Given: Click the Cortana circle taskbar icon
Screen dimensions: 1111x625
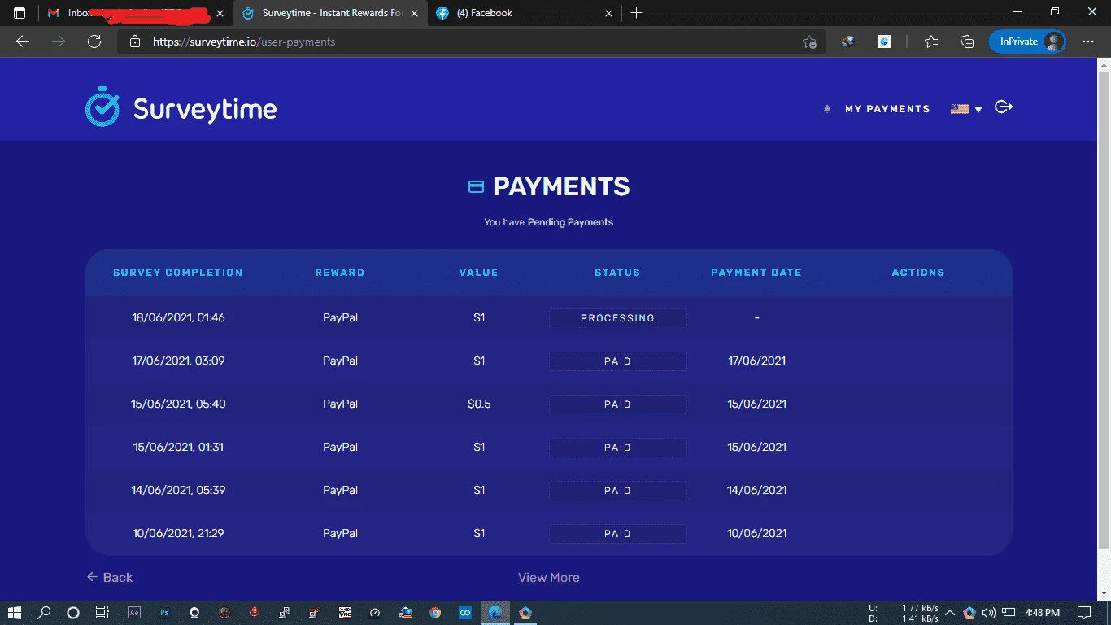Looking at the screenshot, I should 72,612.
